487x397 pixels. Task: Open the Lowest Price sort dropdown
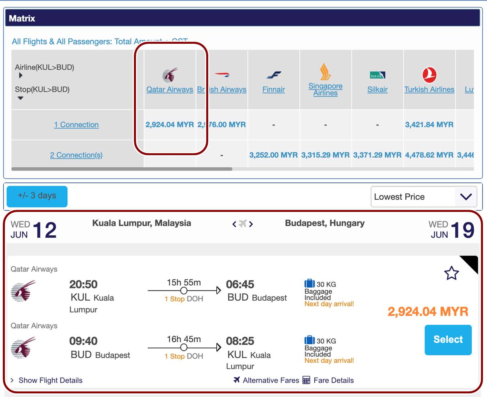point(424,197)
